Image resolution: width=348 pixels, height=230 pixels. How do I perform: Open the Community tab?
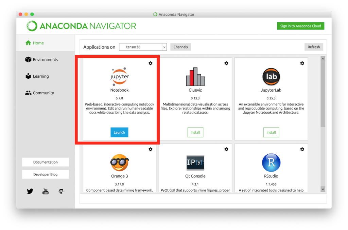coord(39,93)
